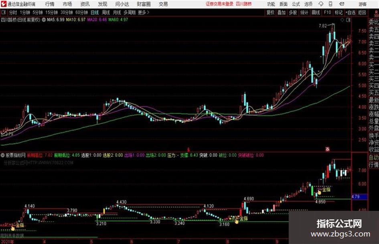The width and height of the screenshot is (379, 244).
Task: Expand the 更多 periods list
Action: (x=144, y=12)
